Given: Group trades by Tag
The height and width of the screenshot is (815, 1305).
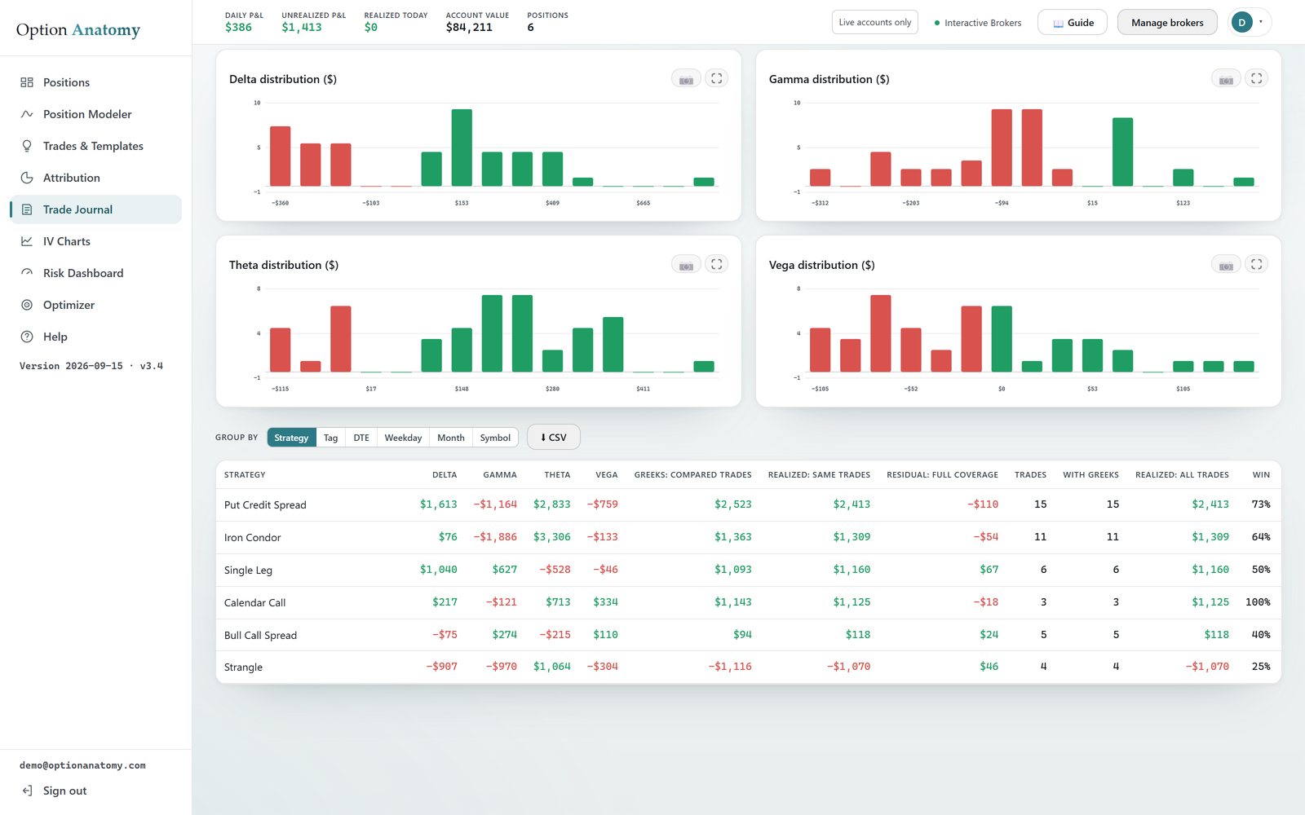Looking at the screenshot, I should 330,438.
